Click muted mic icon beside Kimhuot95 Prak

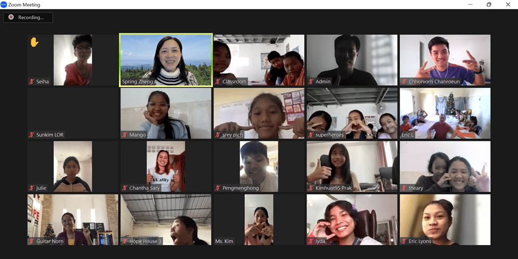click(x=311, y=188)
